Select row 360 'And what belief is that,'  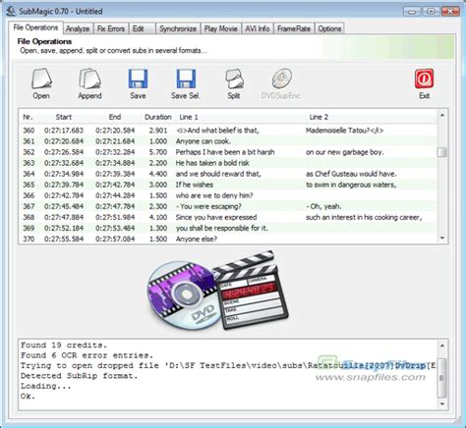tap(228, 131)
